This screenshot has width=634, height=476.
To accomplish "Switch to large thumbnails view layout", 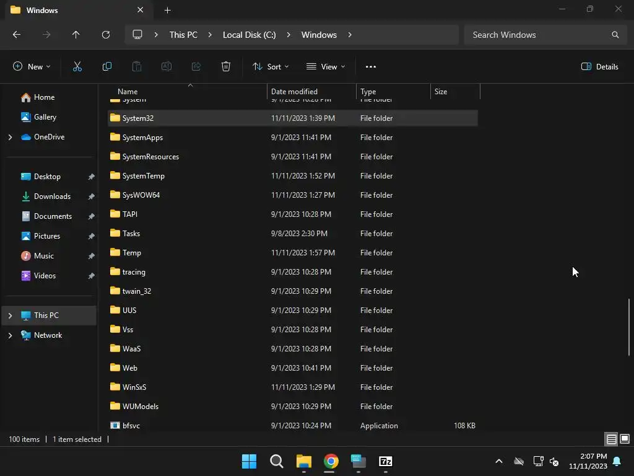I will tap(625, 439).
